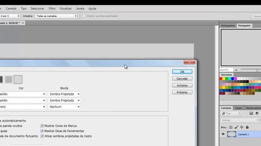
Task: Confirm the dialog with OK
Action: coord(182,72)
